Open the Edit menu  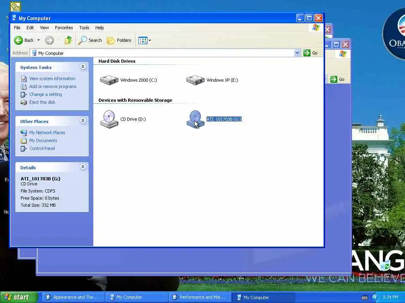coord(30,28)
